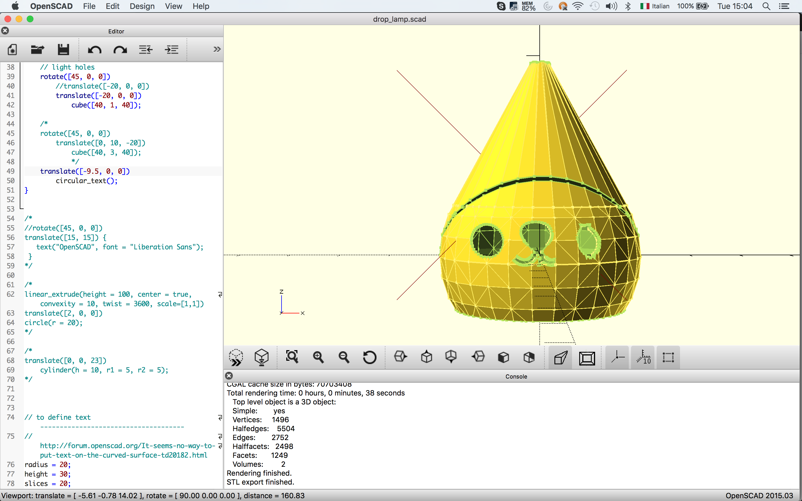The width and height of the screenshot is (802, 501).
Task: Click the Unindent icon in editor toolbar
Action: (x=146, y=50)
